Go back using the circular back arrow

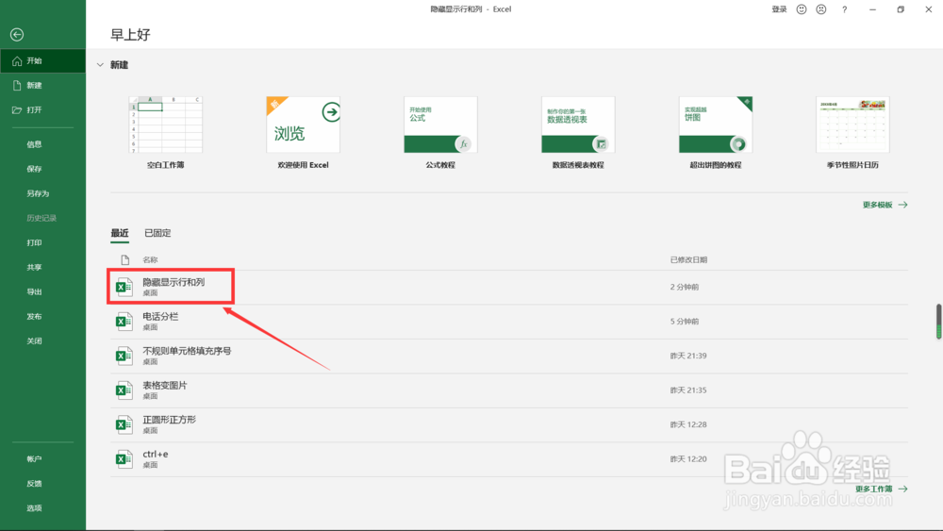click(x=17, y=35)
